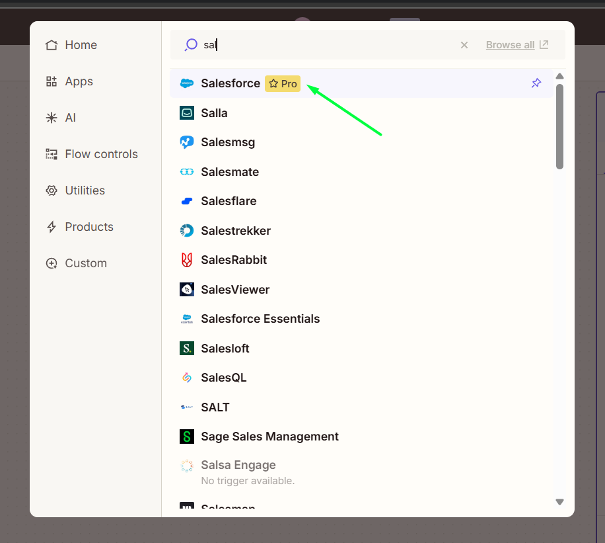This screenshot has height=543, width=605.
Task: Click the scrollbar up arrow
Action: click(x=559, y=76)
